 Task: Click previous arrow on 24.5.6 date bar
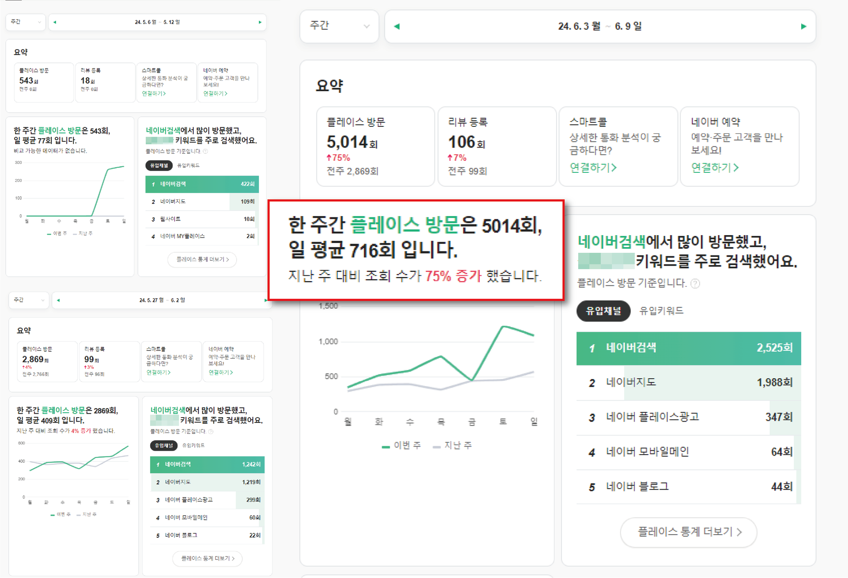click(x=55, y=22)
